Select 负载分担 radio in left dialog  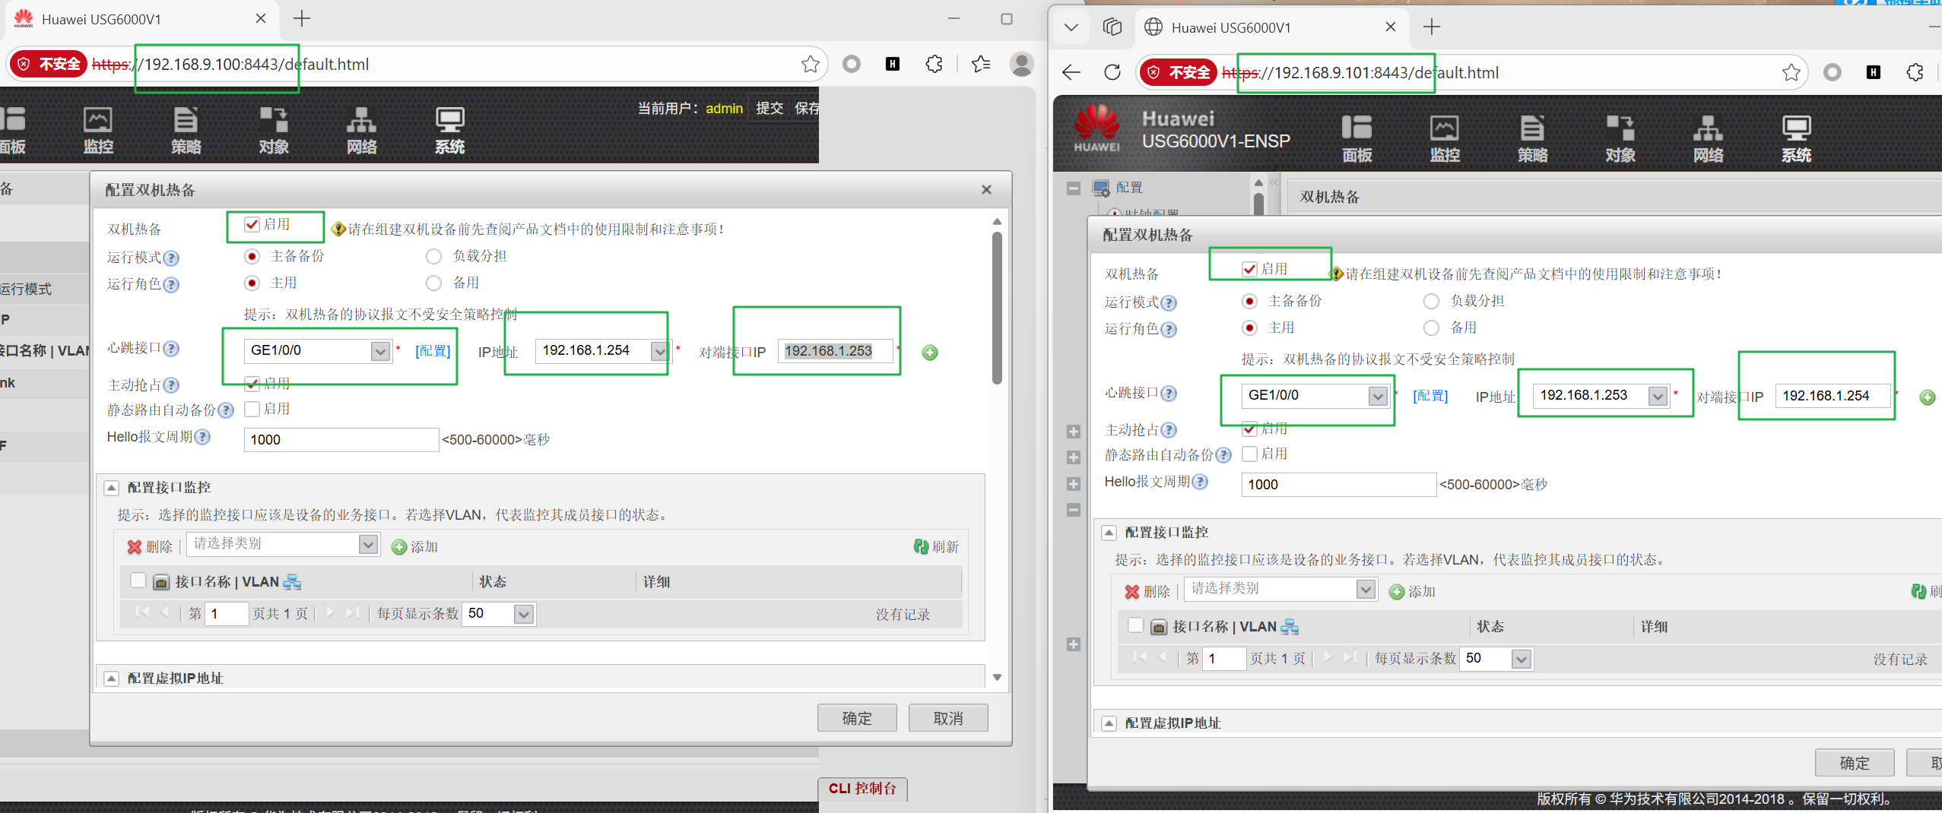click(x=433, y=257)
